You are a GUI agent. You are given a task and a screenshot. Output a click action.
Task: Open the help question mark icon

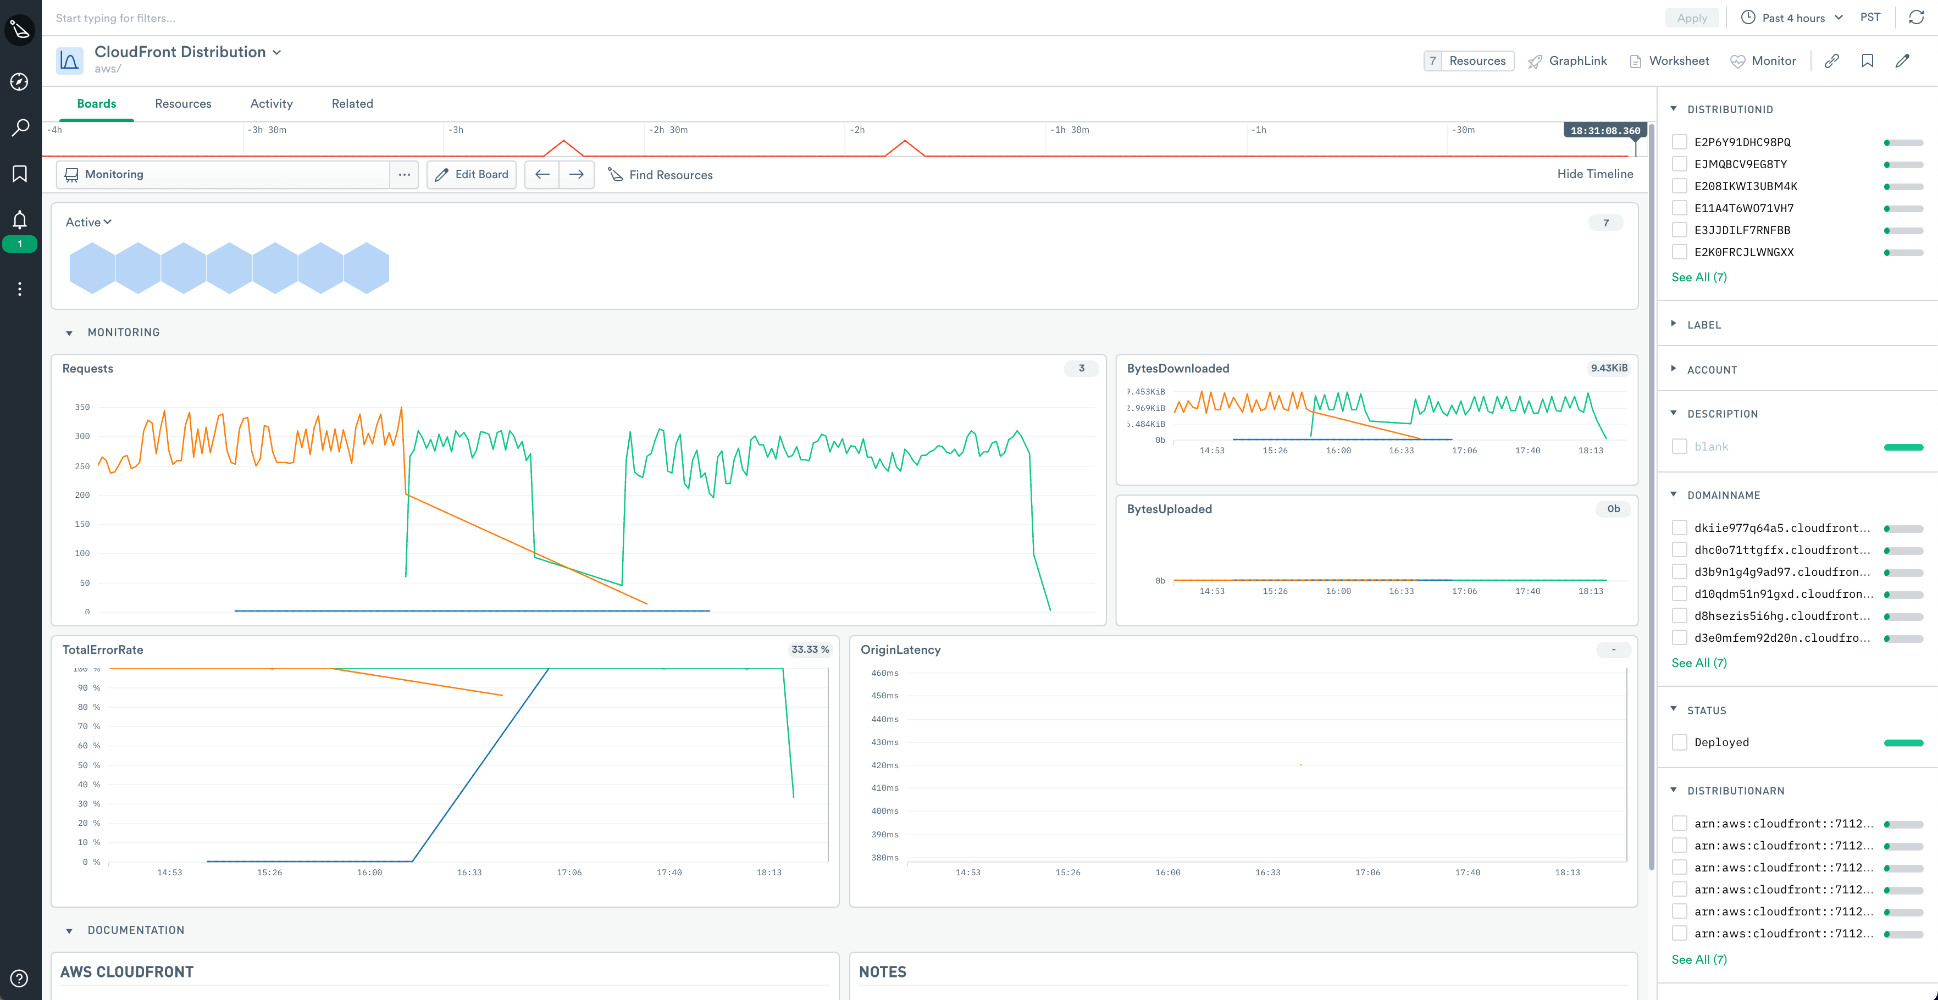(20, 978)
